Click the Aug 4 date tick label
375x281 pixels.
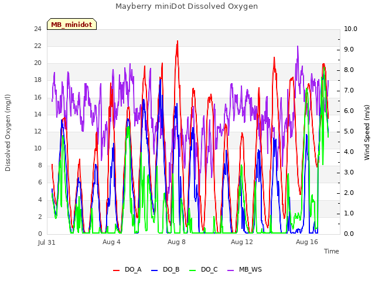pos(111,242)
